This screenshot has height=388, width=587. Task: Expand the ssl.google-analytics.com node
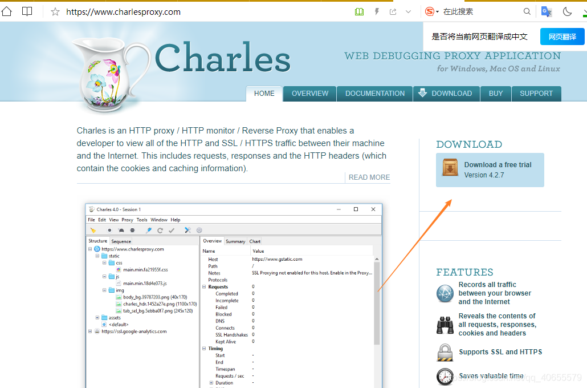(90, 332)
